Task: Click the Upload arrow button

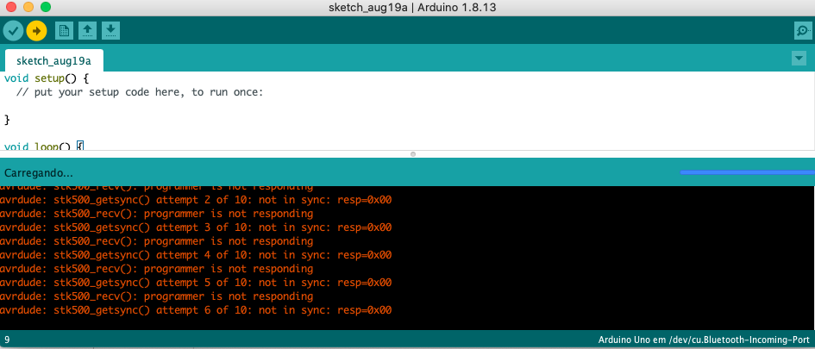Action: click(x=36, y=31)
